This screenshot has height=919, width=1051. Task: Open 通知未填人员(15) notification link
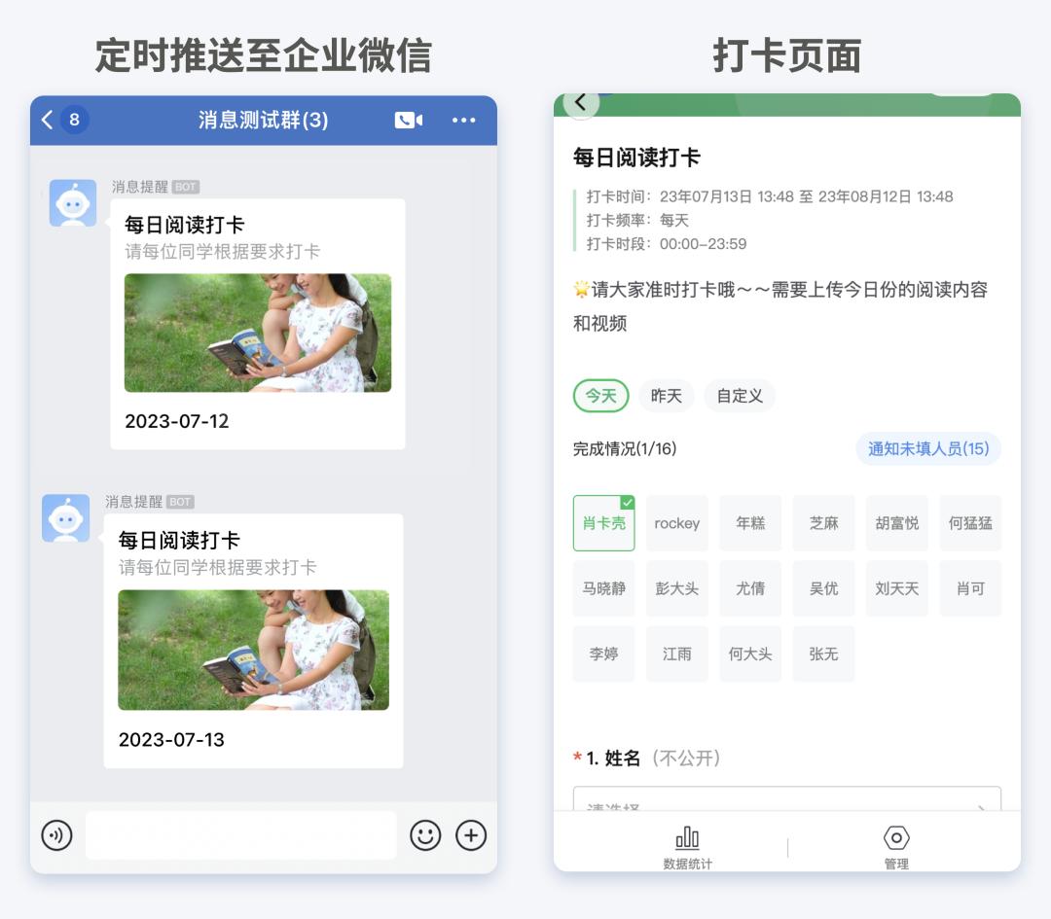pyautogui.click(x=927, y=449)
